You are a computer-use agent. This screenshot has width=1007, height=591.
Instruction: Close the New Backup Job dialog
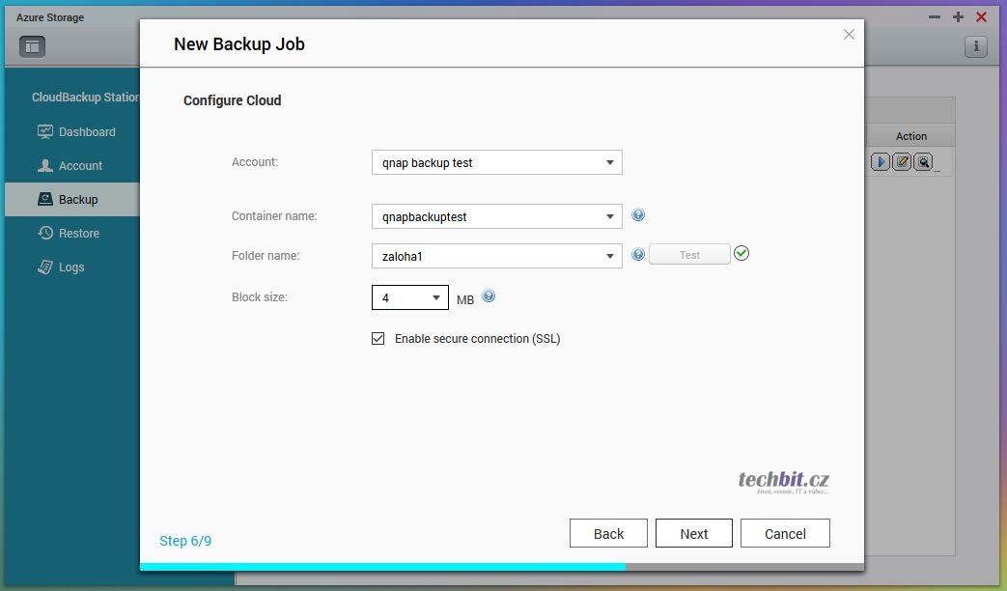tap(849, 35)
